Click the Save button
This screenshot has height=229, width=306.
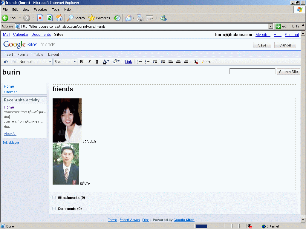coord(262,45)
